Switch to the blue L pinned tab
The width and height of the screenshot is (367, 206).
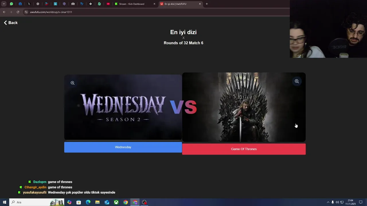[55, 4]
